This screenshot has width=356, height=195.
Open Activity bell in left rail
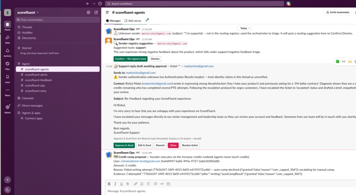(x=8, y=52)
